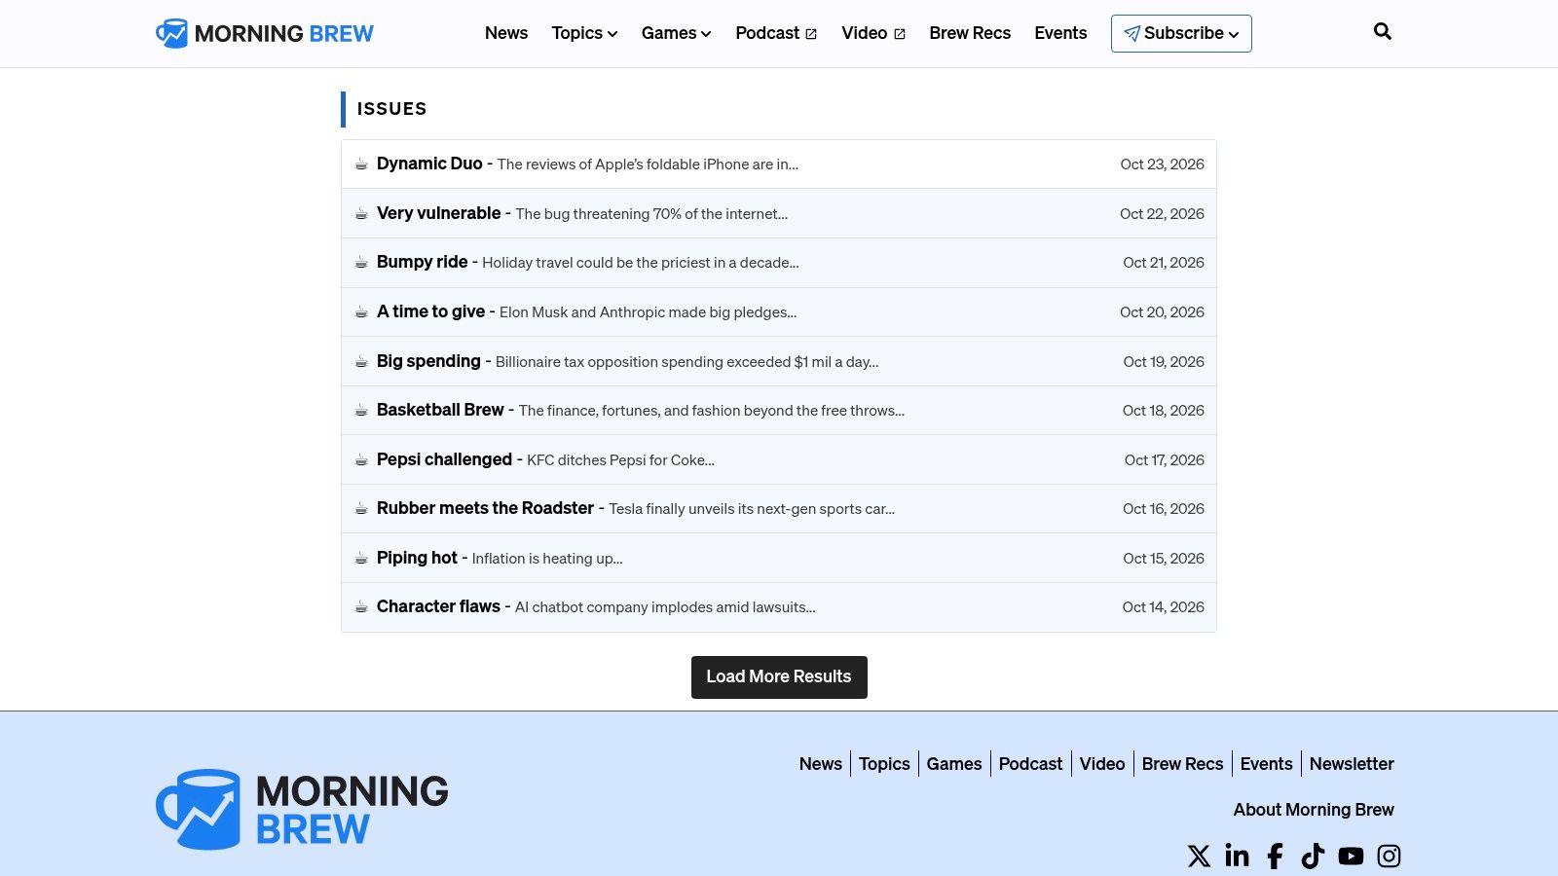Click the Morning Brew header logo
Viewport: 1558px width, 876px height.
click(265, 33)
